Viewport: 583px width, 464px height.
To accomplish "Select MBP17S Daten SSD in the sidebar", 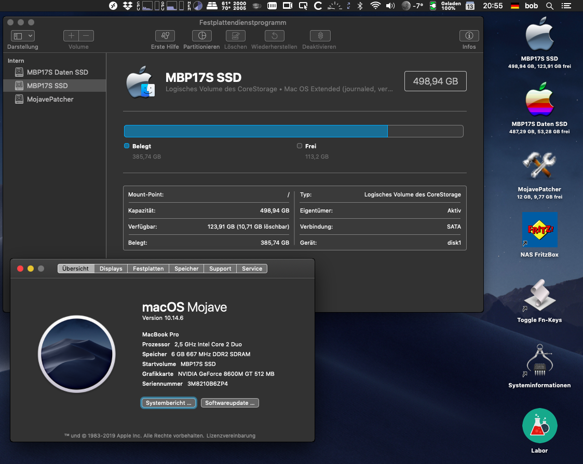I will (55, 73).
